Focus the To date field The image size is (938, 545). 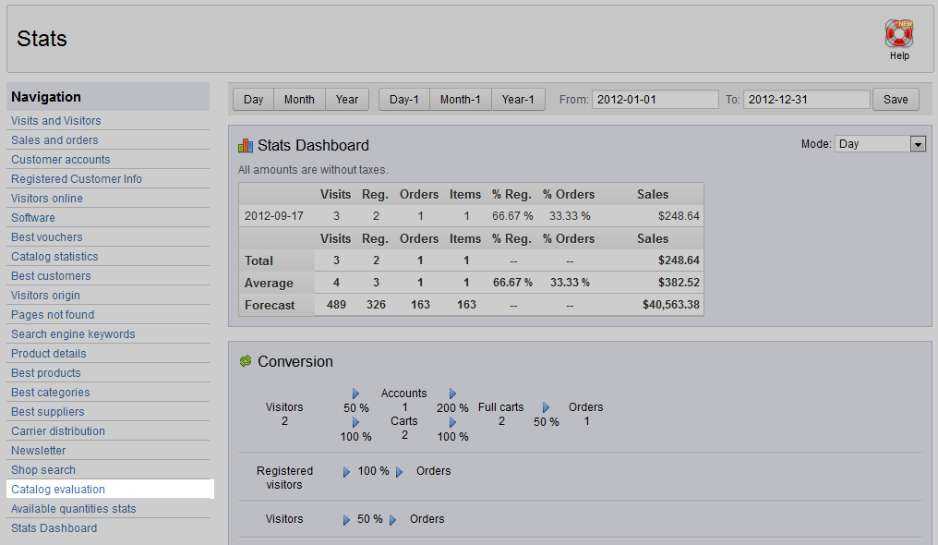coord(806,100)
